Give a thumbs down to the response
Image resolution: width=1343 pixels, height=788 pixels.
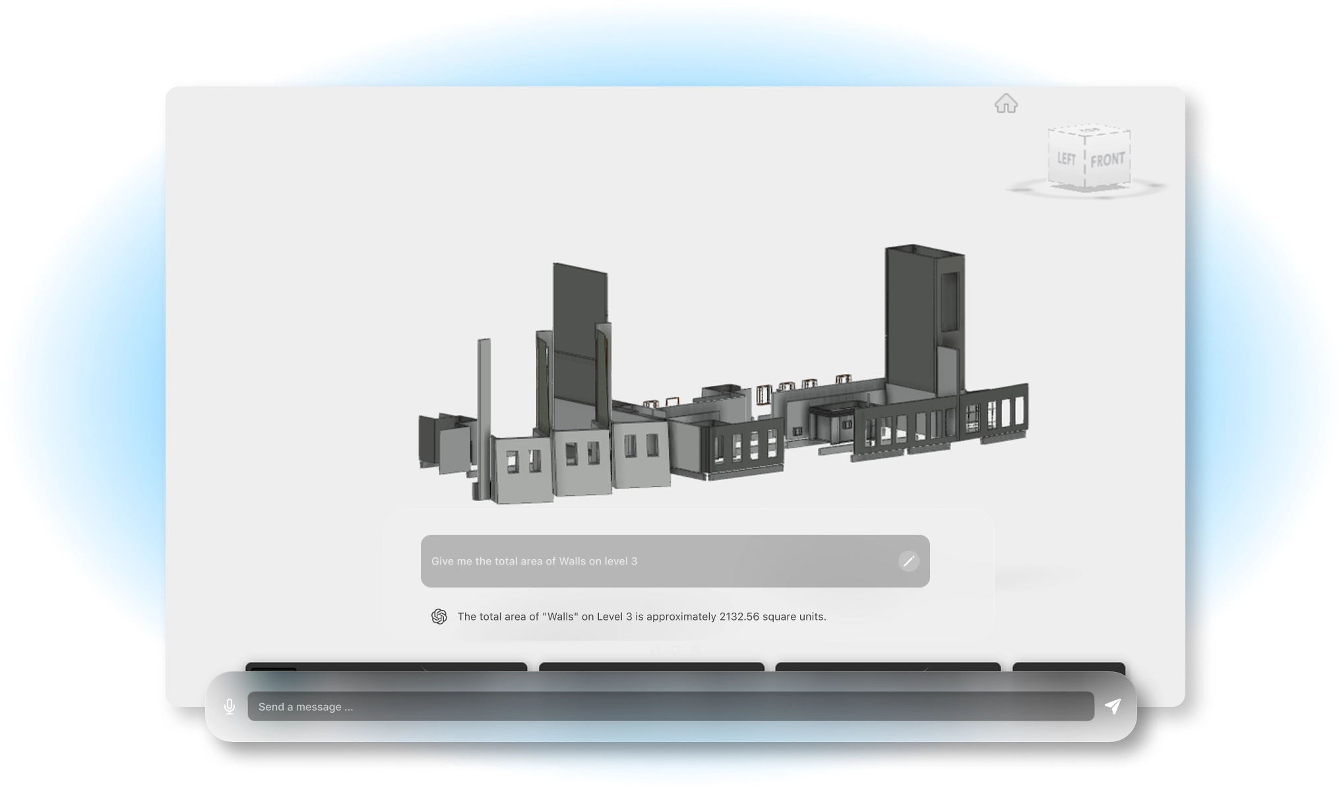pyautogui.click(x=676, y=652)
